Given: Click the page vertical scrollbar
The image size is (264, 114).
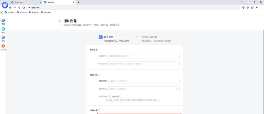Looking at the screenshot, I should 263,72.
